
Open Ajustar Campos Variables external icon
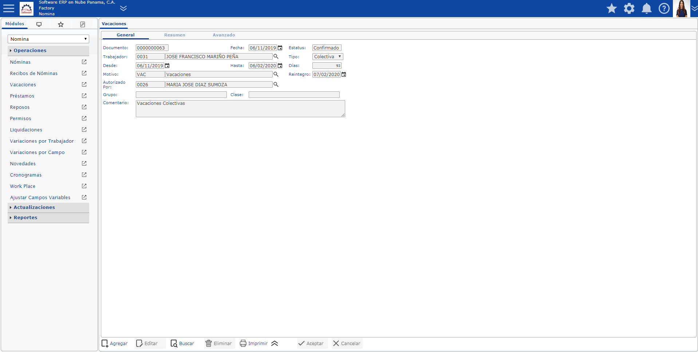[84, 197]
